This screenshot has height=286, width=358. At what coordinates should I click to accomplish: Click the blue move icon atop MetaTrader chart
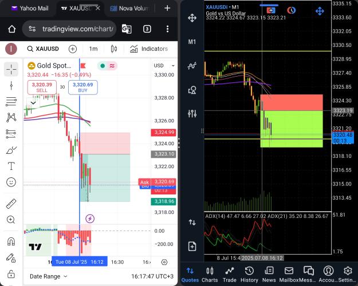pyautogui.click(x=320, y=11)
